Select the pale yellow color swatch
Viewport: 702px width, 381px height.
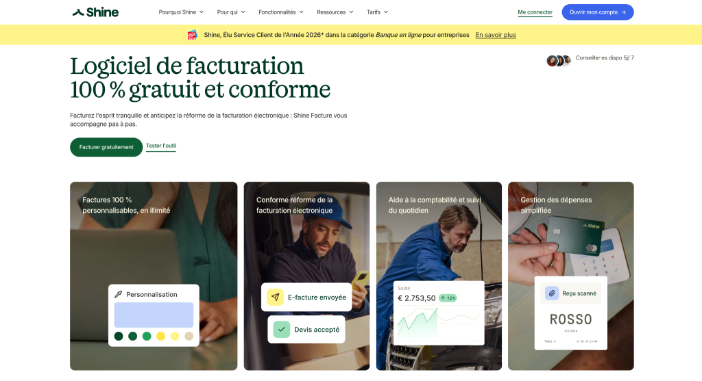(x=175, y=337)
